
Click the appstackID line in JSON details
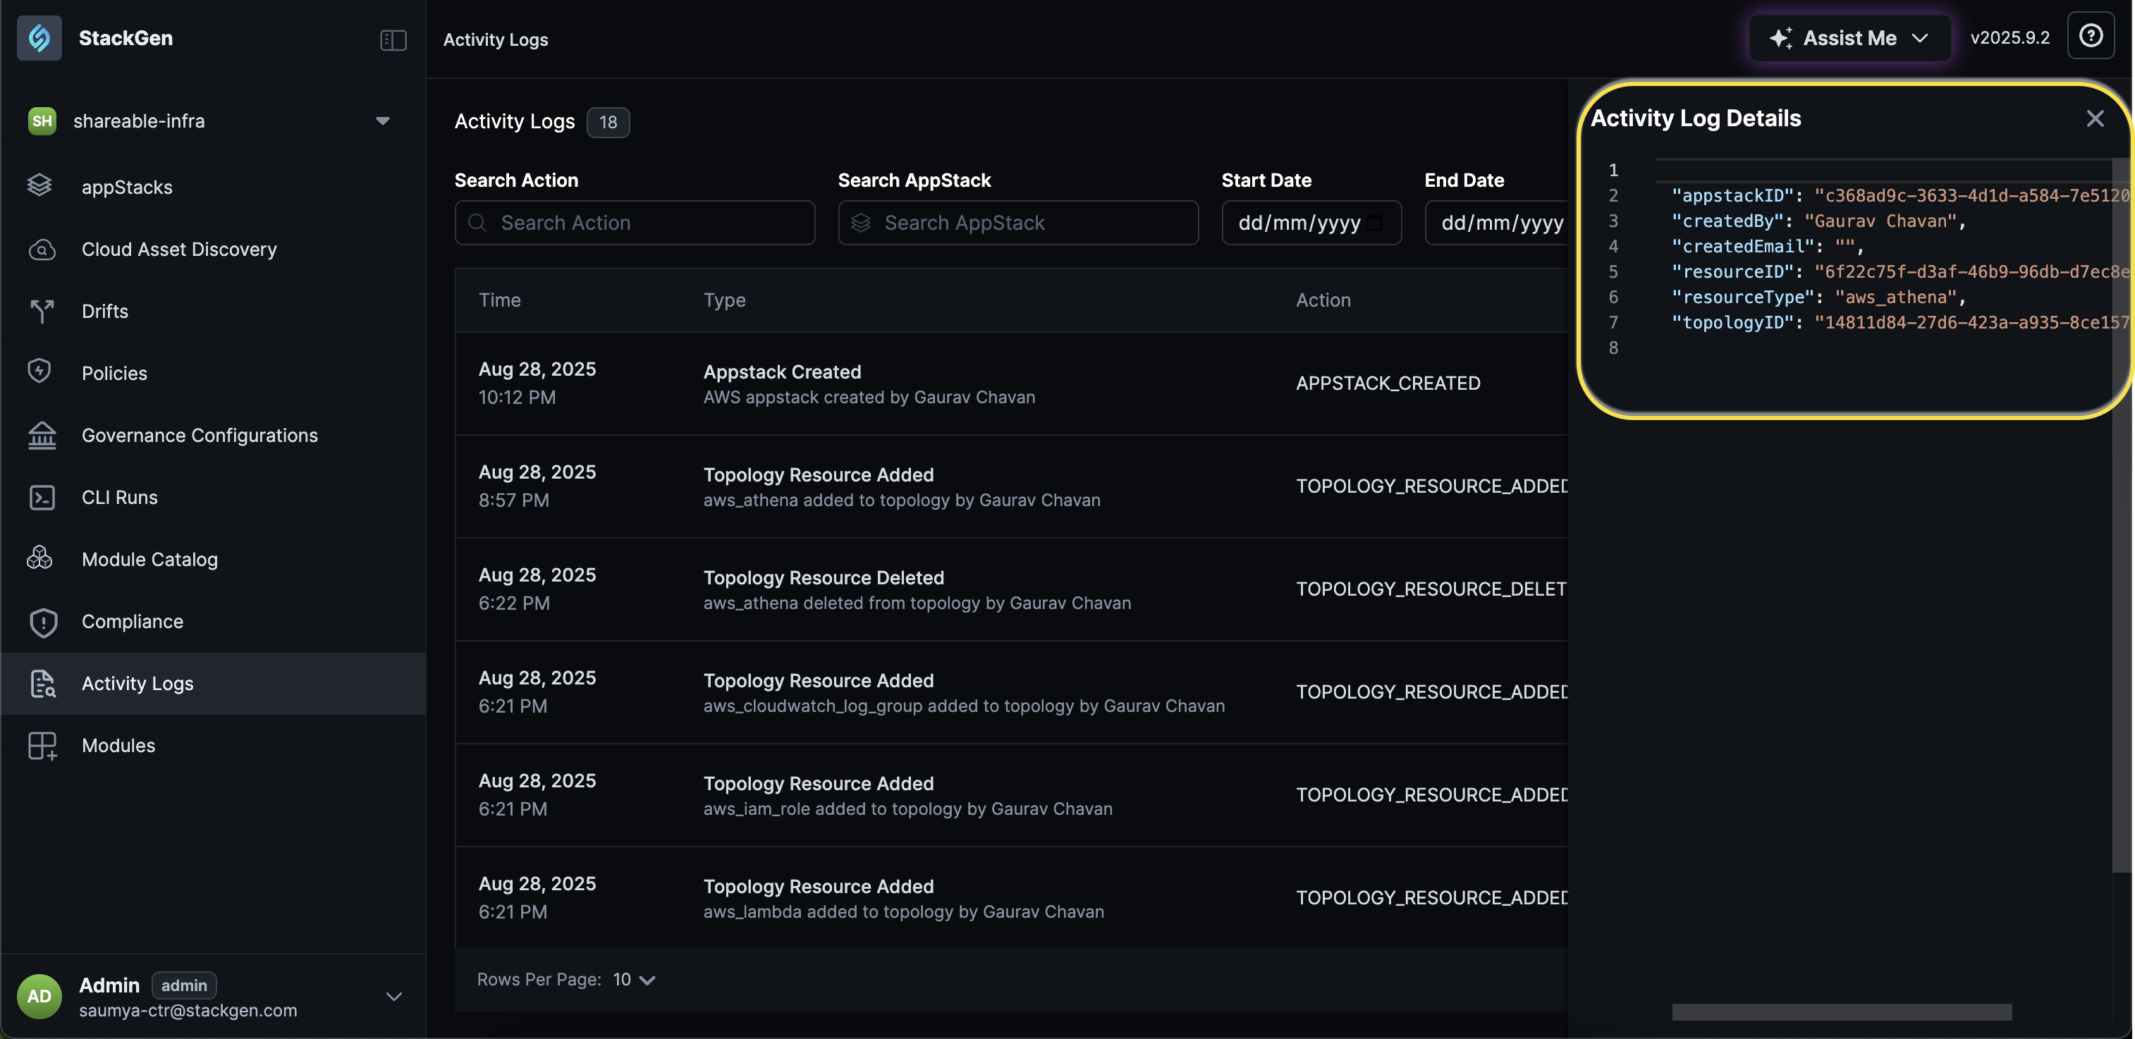[x=1899, y=195]
